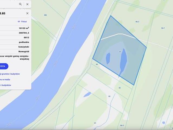Click the small pond left of parcel 85 label
The height and width of the screenshot is (130, 173).
pyautogui.click(x=108, y=58)
